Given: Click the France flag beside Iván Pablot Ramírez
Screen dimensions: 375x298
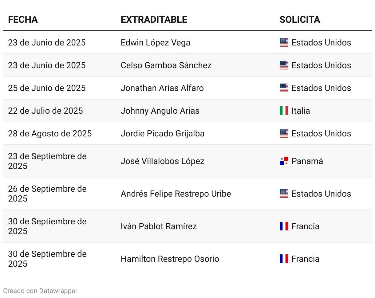Looking at the screenshot, I should pos(284,226).
